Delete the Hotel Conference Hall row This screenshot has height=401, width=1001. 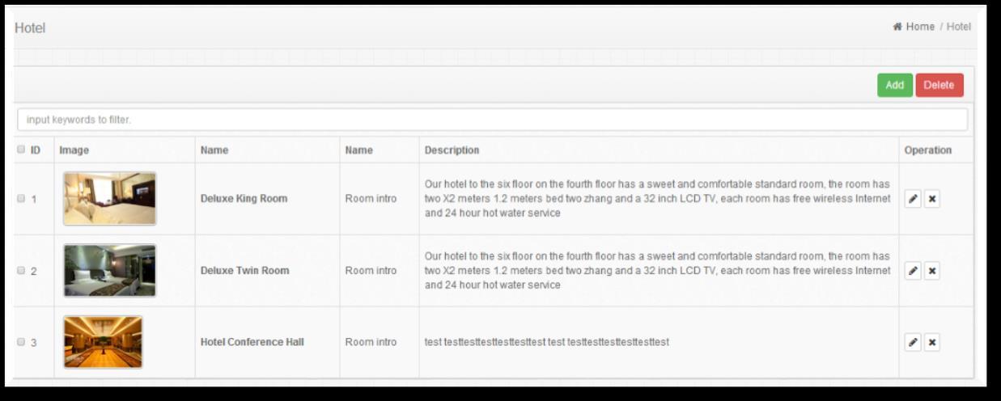coord(932,343)
